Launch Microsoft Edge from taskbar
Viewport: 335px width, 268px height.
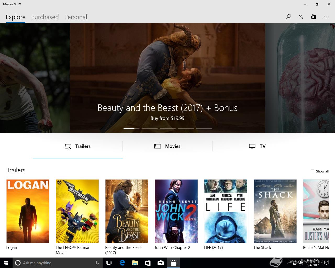(122, 263)
